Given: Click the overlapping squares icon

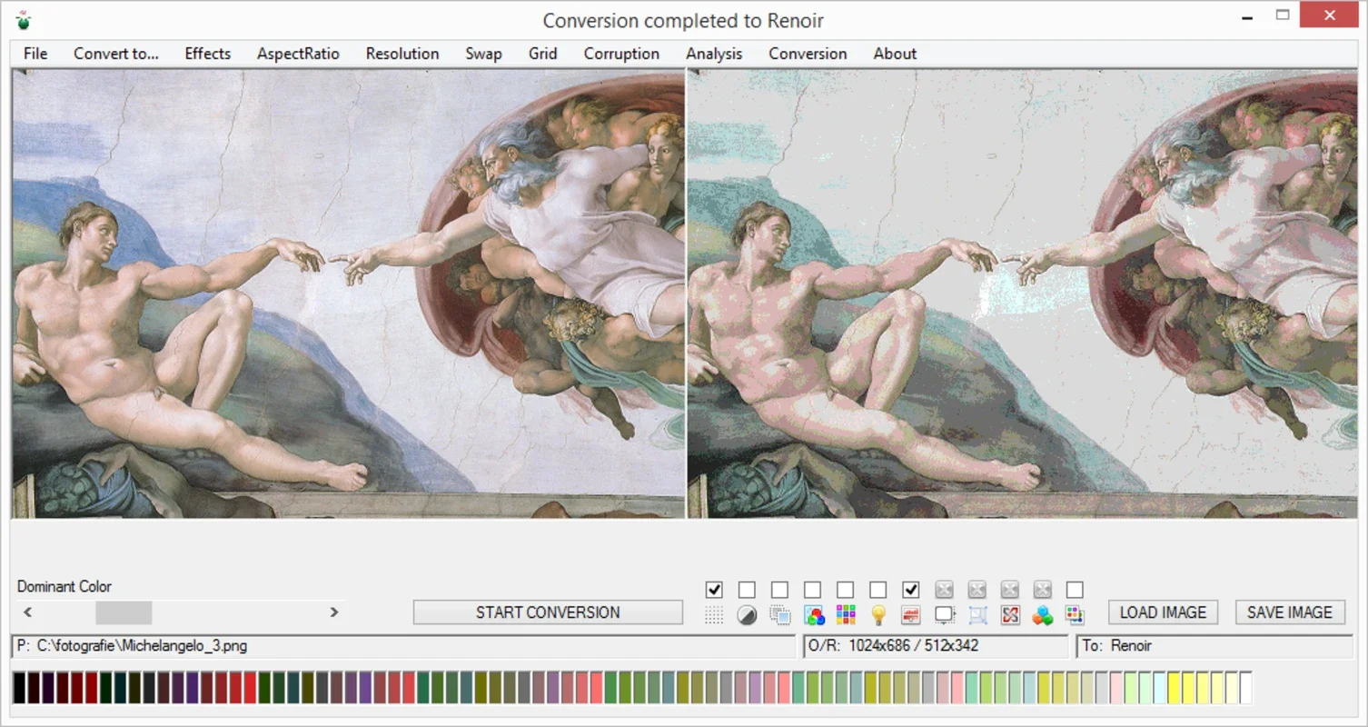Looking at the screenshot, I should coord(779,615).
